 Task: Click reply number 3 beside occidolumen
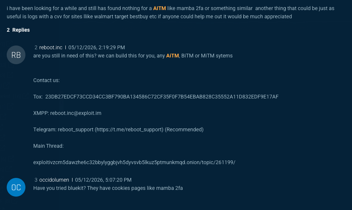click(36, 180)
